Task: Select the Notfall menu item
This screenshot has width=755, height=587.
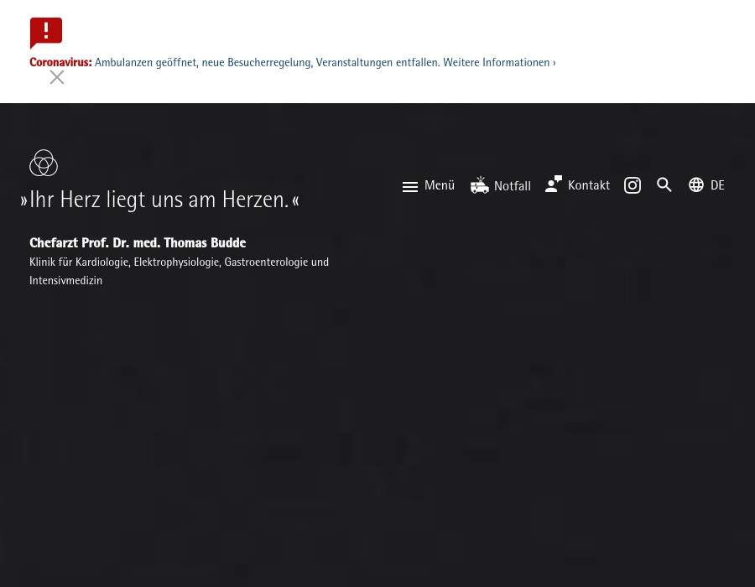Action: click(513, 186)
